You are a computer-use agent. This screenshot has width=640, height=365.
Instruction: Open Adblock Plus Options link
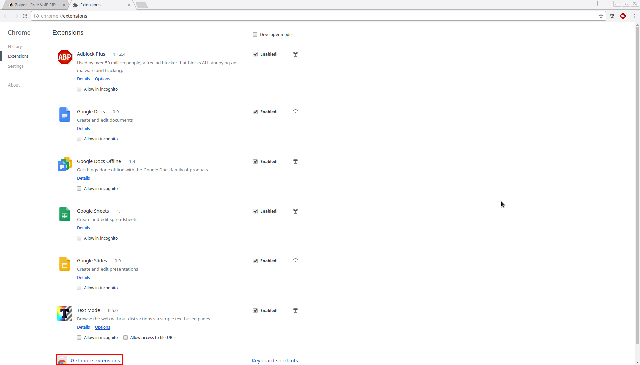(x=103, y=79)
